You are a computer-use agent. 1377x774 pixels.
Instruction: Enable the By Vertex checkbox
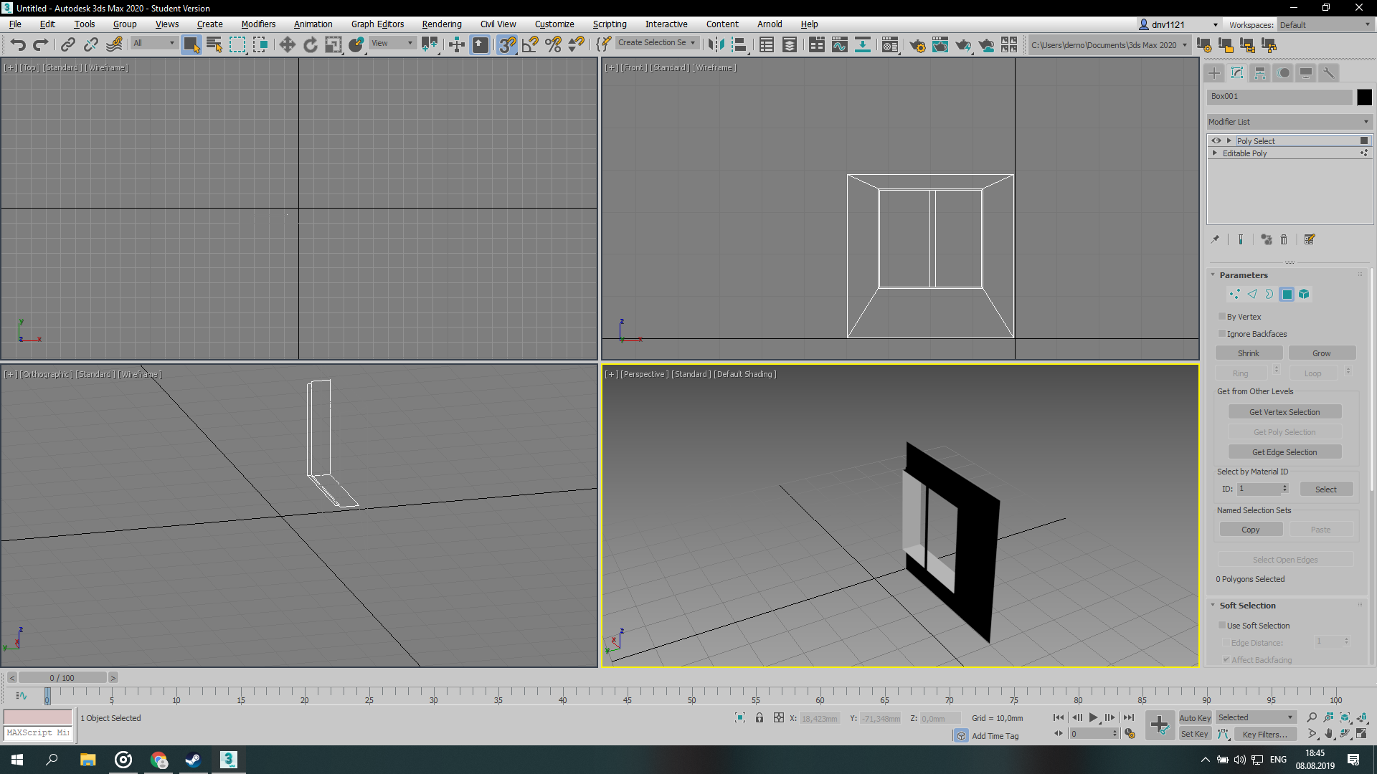[x=1222, y=316]
